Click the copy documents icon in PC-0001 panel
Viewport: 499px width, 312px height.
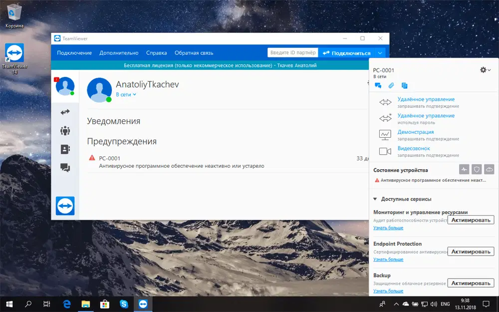pyautogui.click(x=404, y=85)
